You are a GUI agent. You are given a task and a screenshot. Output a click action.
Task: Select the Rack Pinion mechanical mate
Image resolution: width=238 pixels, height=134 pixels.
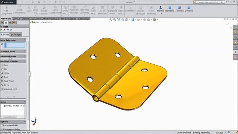pyautogui.click(x=7, y=81)
